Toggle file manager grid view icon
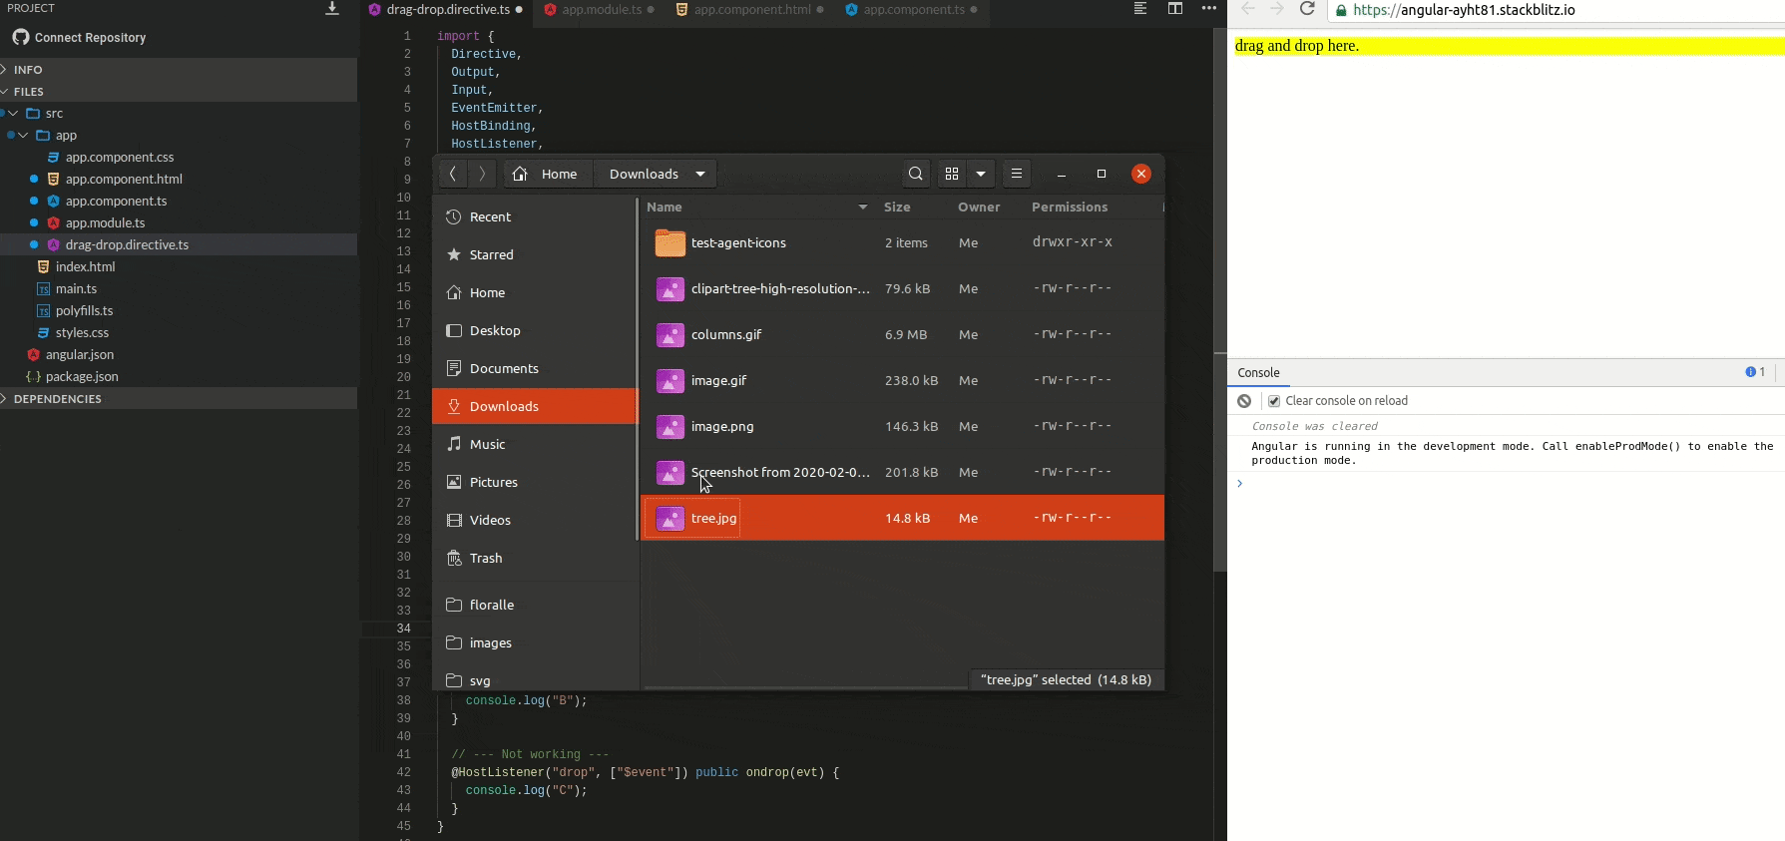Image resolution: width=1785 pixels, height=841 pixels. point(952,174)
